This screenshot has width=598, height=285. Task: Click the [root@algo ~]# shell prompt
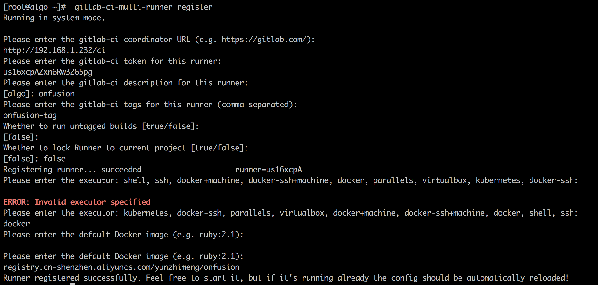coord(34,7)
